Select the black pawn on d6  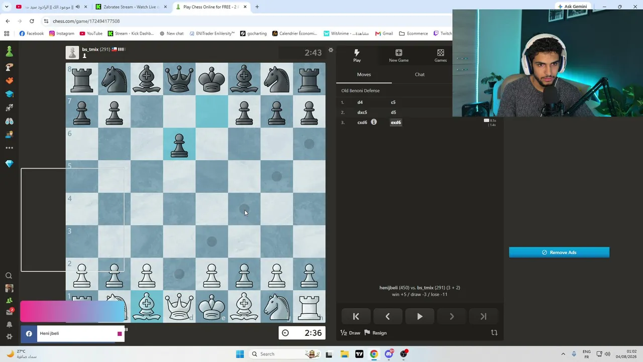pyautogui.click(x=179, y=144)
